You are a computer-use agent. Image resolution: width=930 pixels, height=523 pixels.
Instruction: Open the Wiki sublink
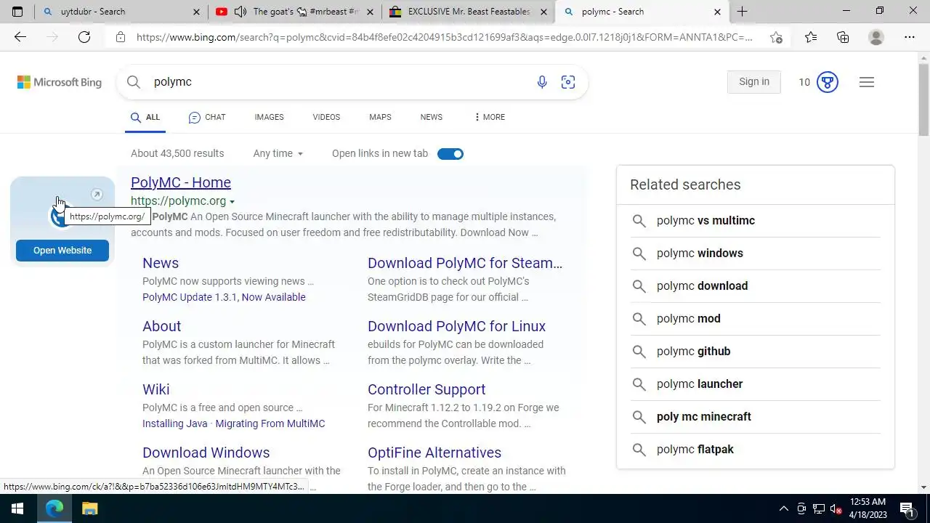tap(155, 389)
